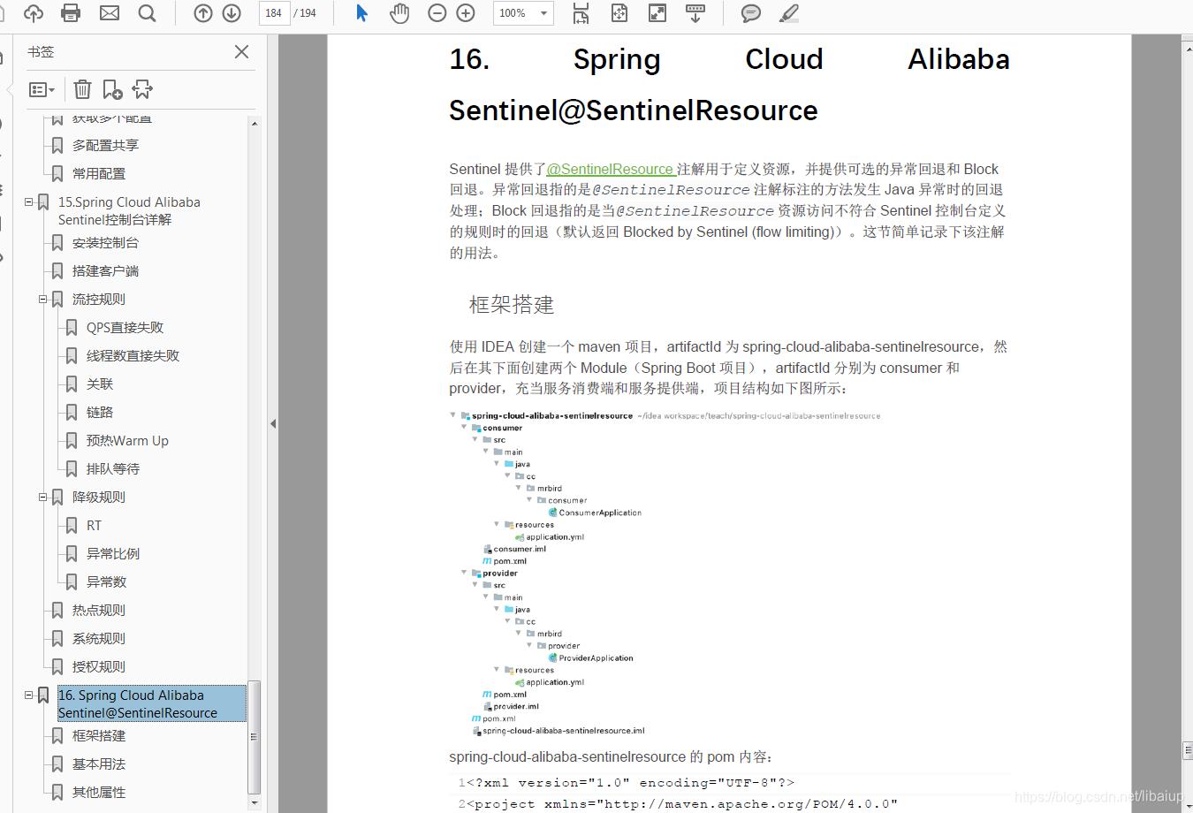Collapse chapter 16 SentinelResource node
This screenshot has height=813, width=1193.
click(x=28, y=695)
